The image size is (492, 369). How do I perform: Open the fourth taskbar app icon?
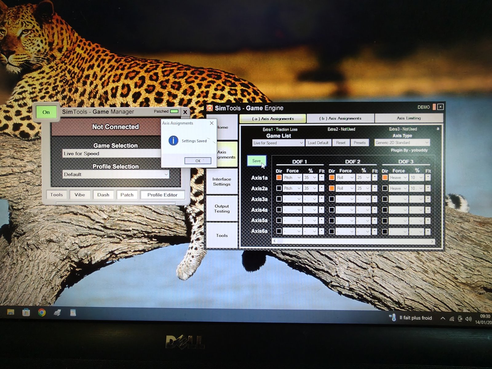(x=57, y=313)
